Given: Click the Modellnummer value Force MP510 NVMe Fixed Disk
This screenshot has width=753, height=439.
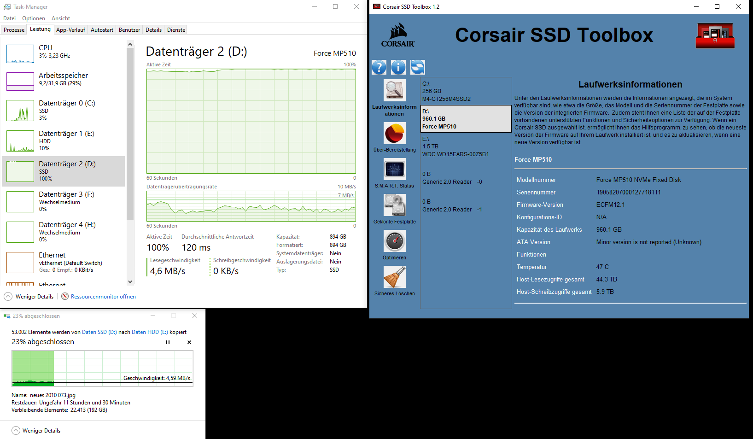Looking at the screenshot, I should [638, 180].
